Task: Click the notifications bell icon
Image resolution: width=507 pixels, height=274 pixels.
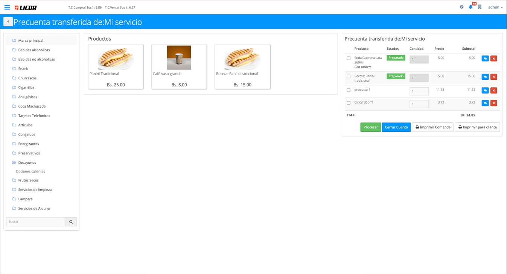Action: 470,7
